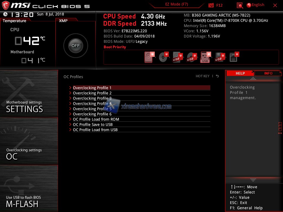Click the back arrow next to HOT KEY
Image resolution: width=283 pixels, height=212 pixels.
click(x=218, y=76)
